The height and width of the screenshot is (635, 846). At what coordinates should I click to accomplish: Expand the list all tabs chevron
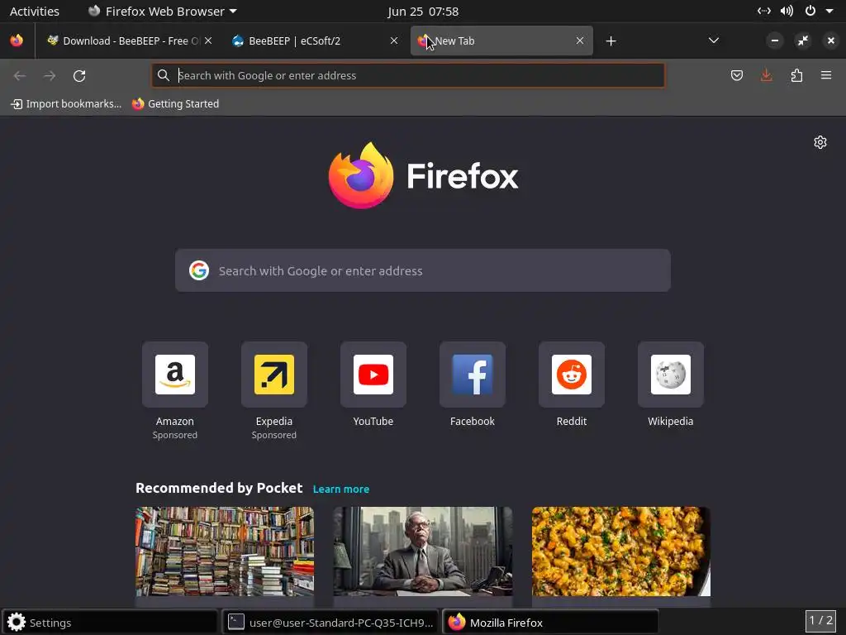(714, 41)
